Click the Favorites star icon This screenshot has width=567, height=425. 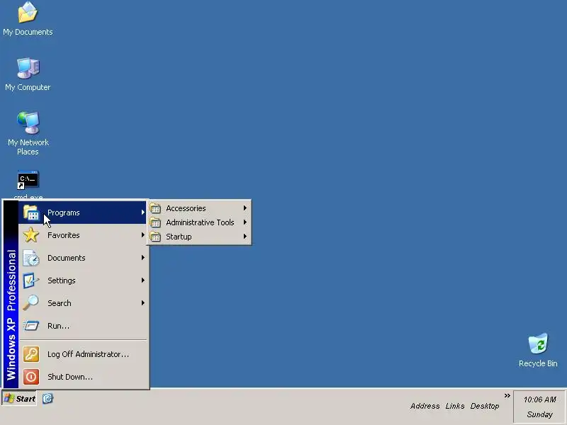[31, 235]
